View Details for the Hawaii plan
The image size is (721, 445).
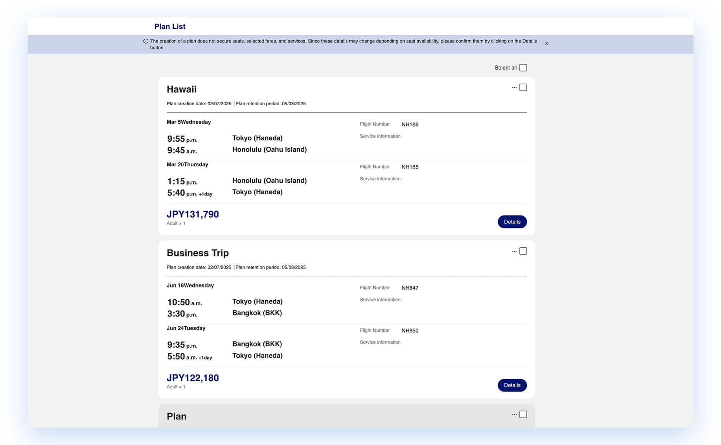point(512,222)
